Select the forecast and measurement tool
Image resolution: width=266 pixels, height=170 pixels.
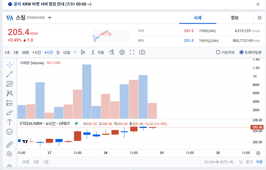10,103
